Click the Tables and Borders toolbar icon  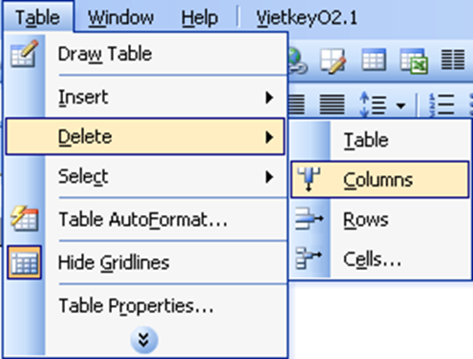click(x=333, y=61)
